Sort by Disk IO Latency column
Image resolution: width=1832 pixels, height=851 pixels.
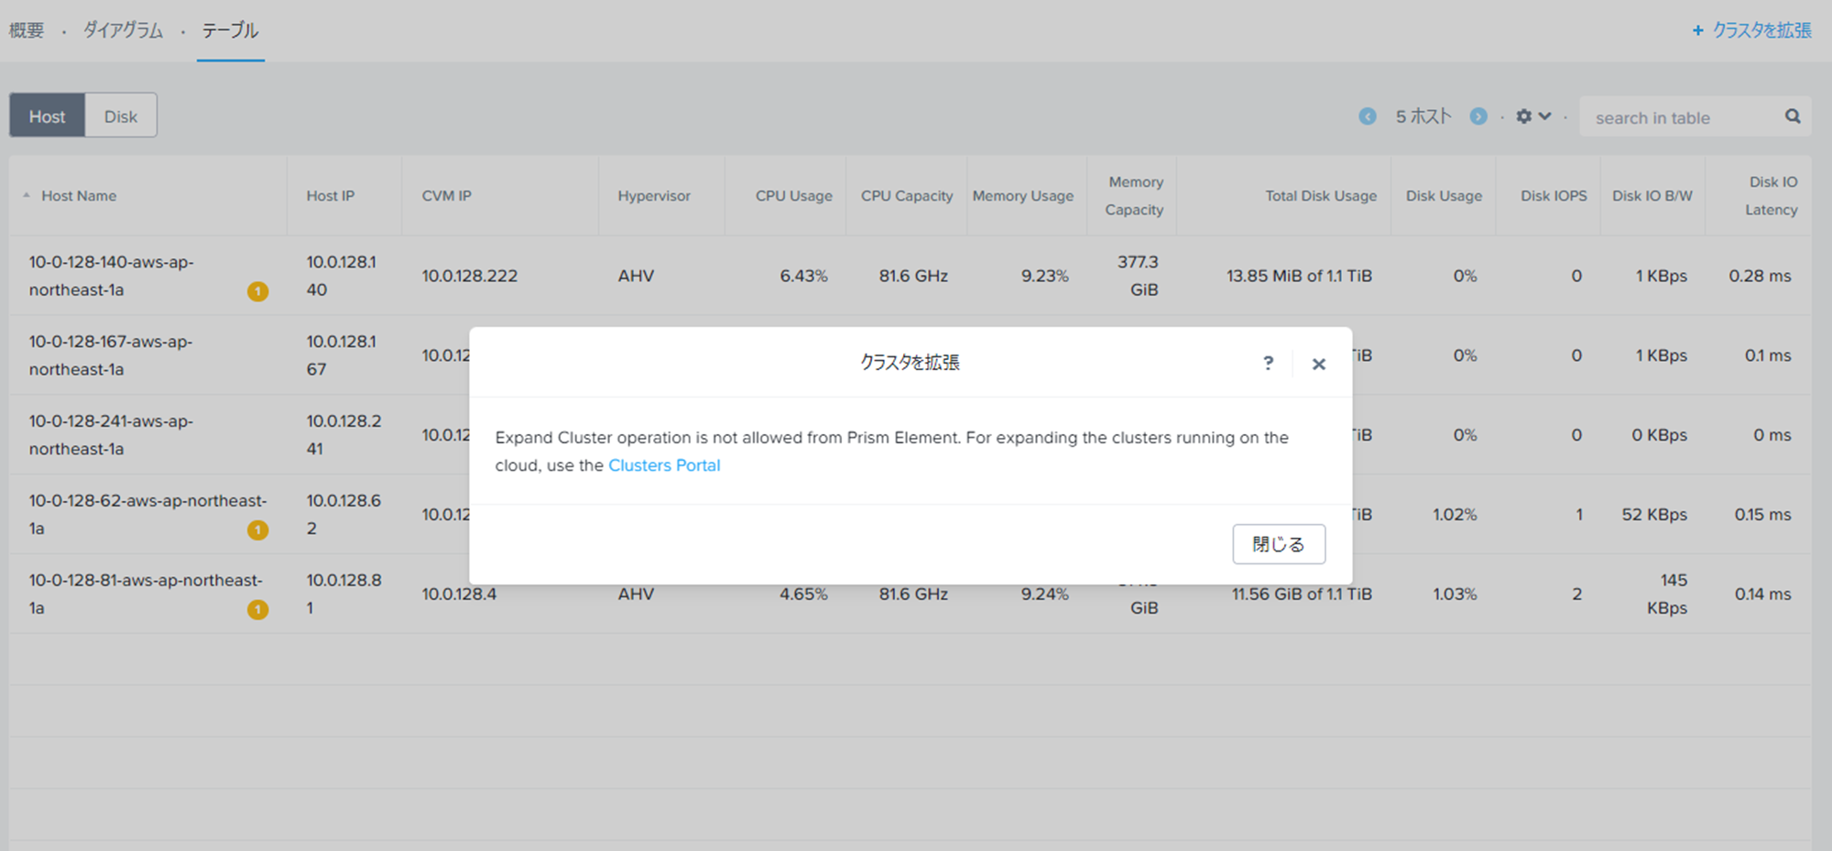click(x=1772, y=196)
